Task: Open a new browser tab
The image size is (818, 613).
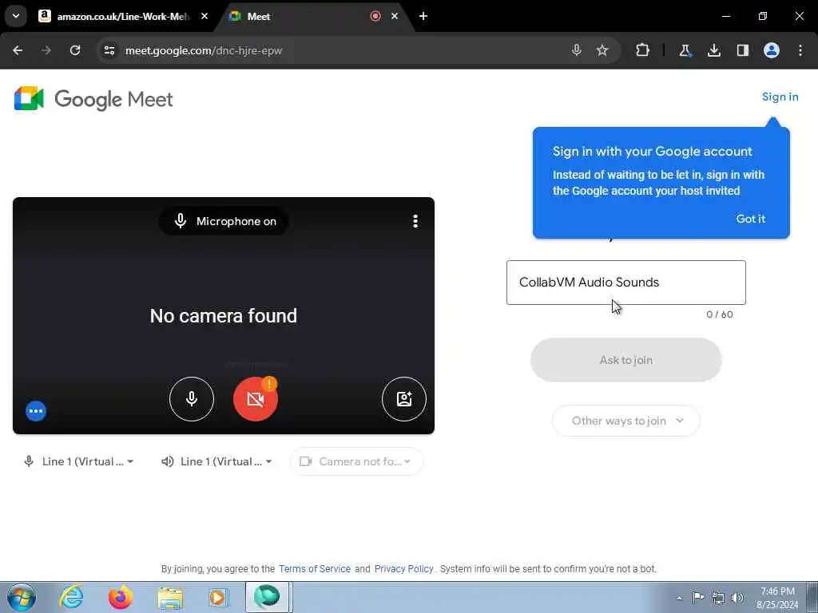Action: tap(423, 16)
